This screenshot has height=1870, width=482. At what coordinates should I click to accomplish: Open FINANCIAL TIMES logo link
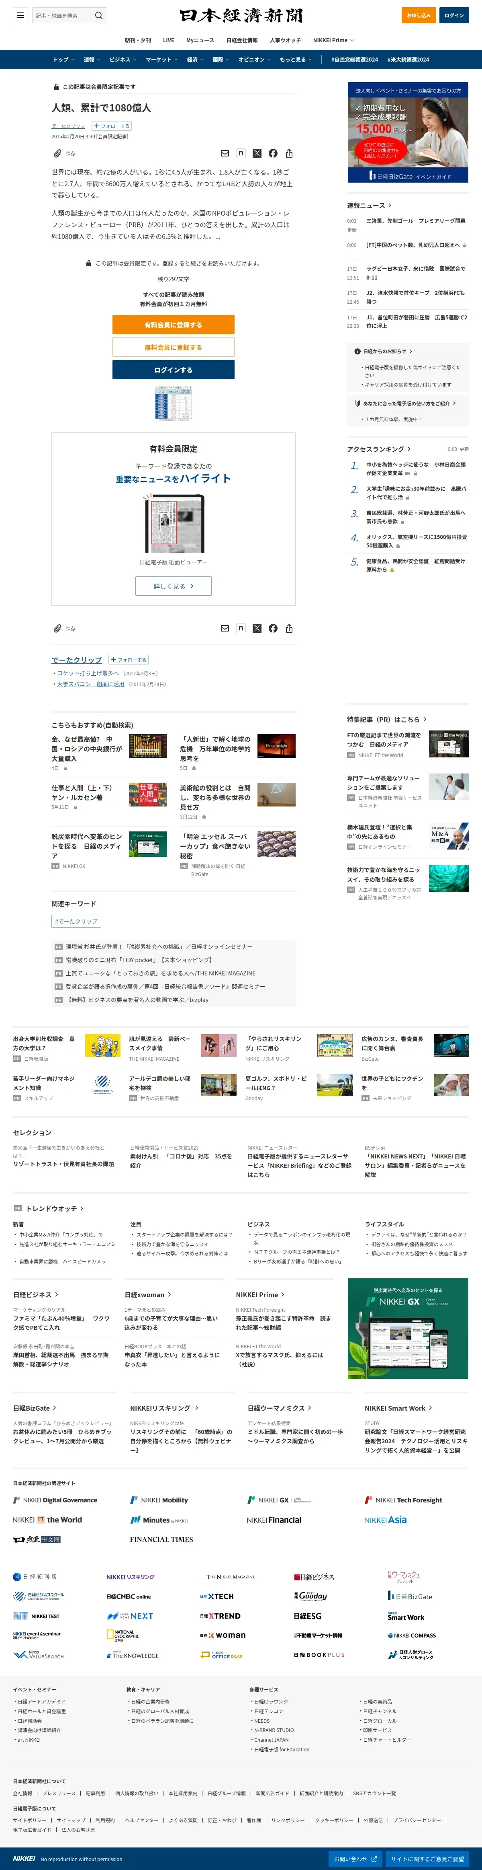pyautogui.click(x=161, y=1539)
